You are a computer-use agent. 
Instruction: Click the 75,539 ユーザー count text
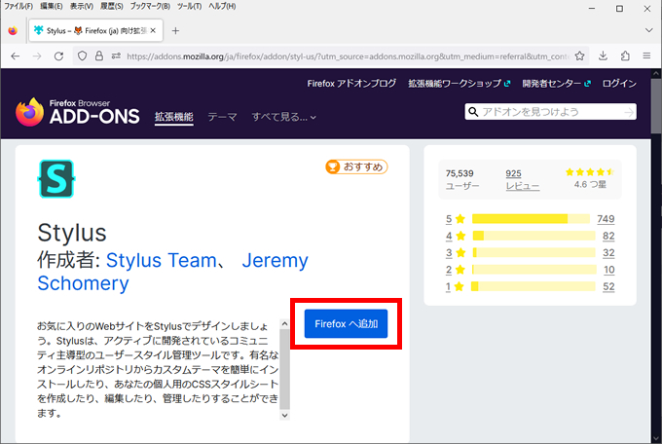coord(462,179)
